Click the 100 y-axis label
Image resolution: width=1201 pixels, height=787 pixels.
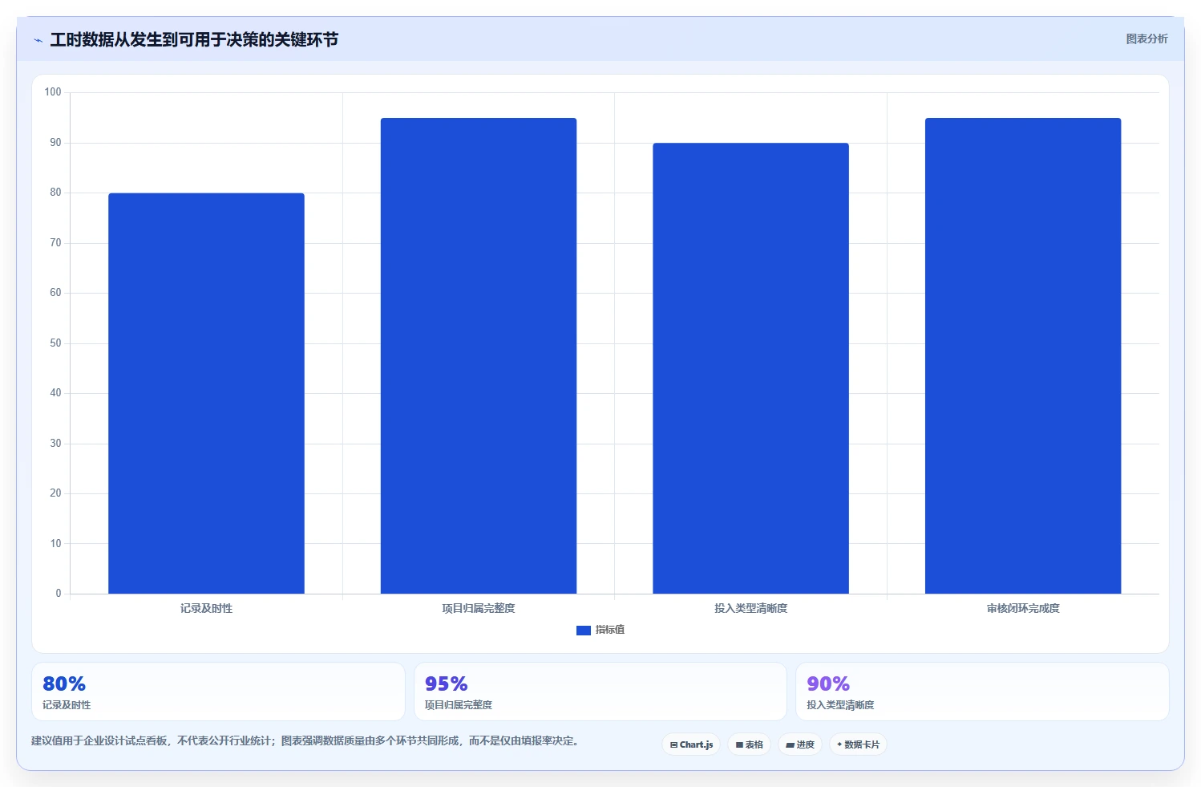(x=53, y=92)
